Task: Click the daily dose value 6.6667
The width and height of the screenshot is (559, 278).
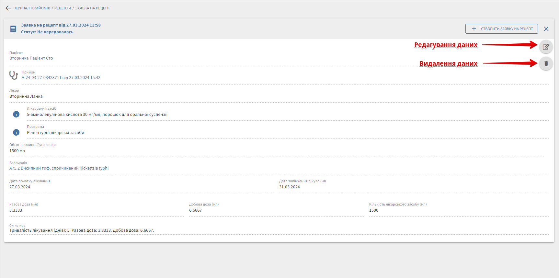Action: click(x=196, y=210)
